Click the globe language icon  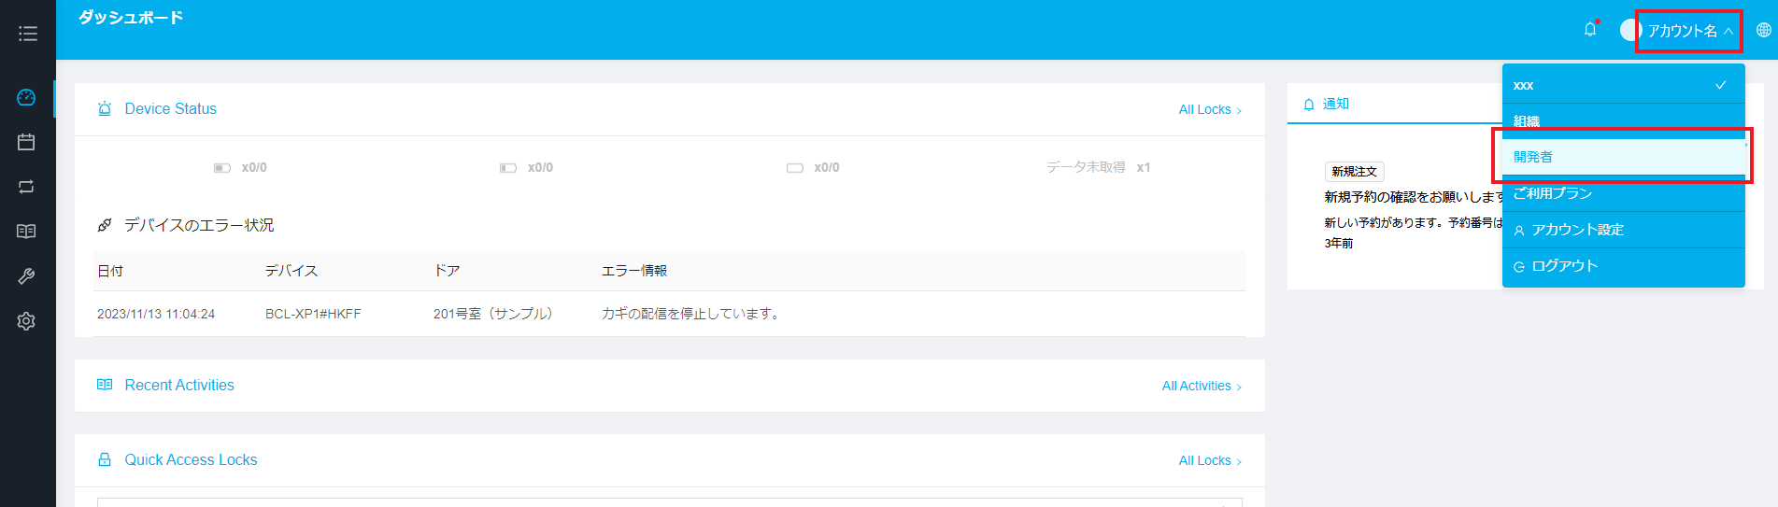click(1763, 30)
